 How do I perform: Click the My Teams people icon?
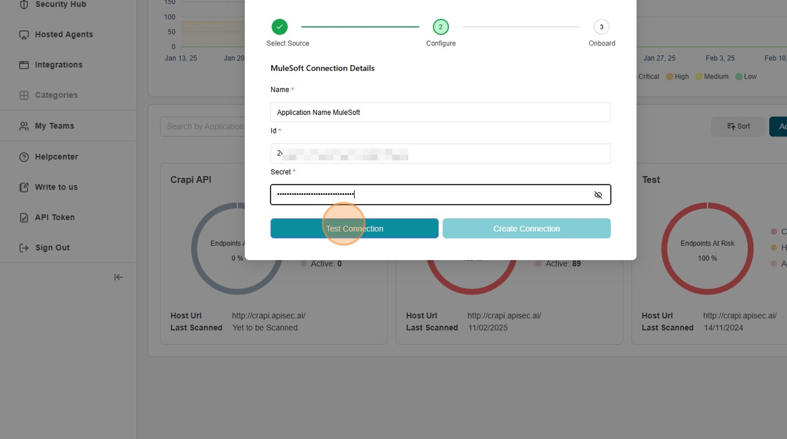tap(24, 126)
